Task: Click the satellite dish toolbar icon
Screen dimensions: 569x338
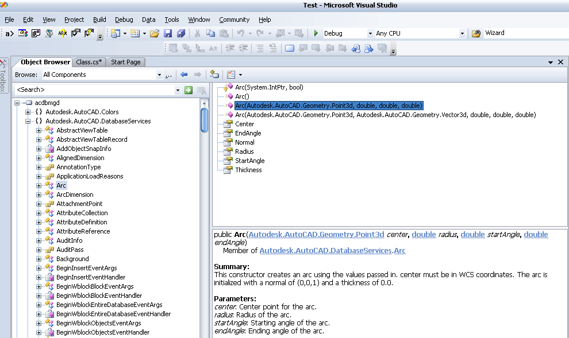Action: 49,33
